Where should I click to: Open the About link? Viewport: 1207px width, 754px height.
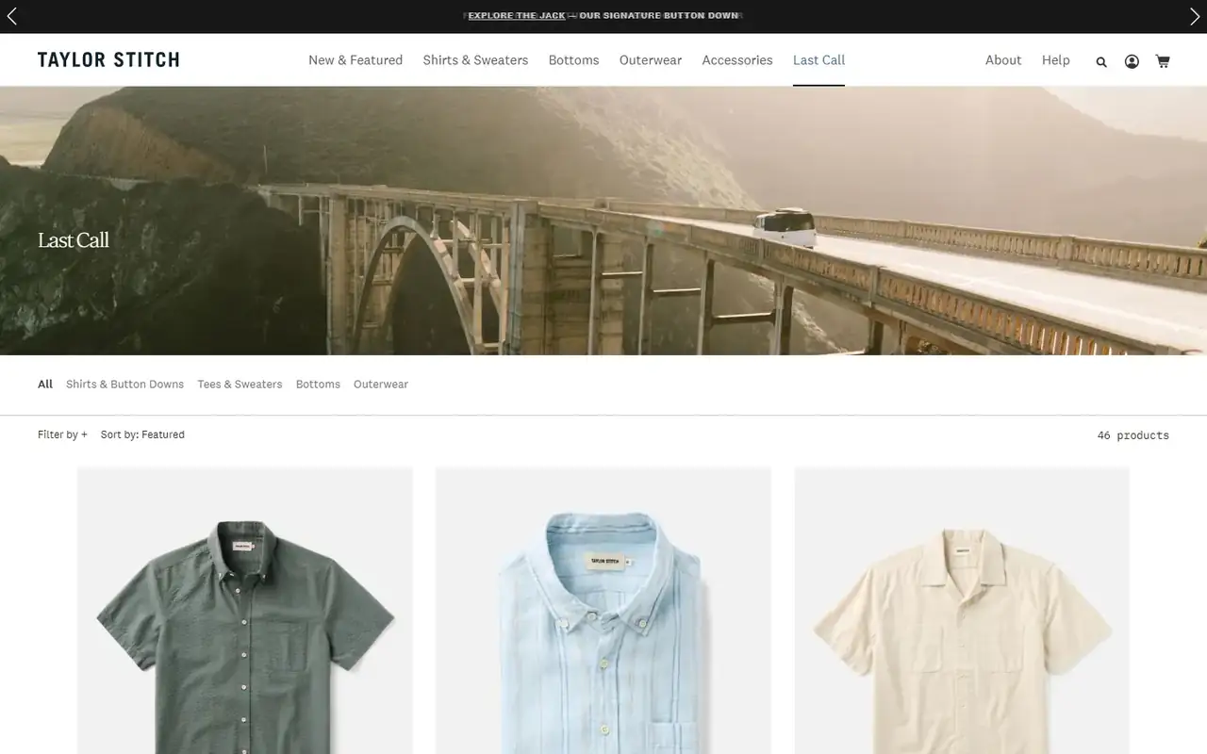click(x=1003, y=60)
